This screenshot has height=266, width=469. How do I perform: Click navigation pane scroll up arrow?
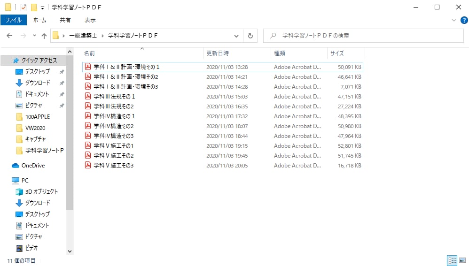point(70,52)
